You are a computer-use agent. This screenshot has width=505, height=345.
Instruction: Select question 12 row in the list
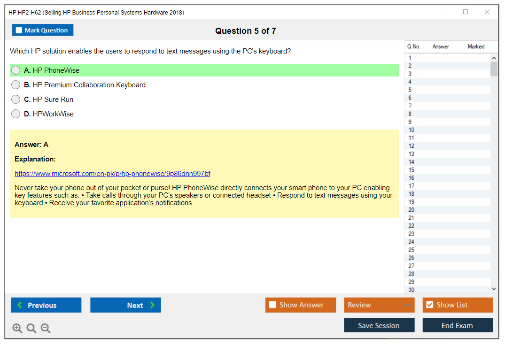click(446, 146)
